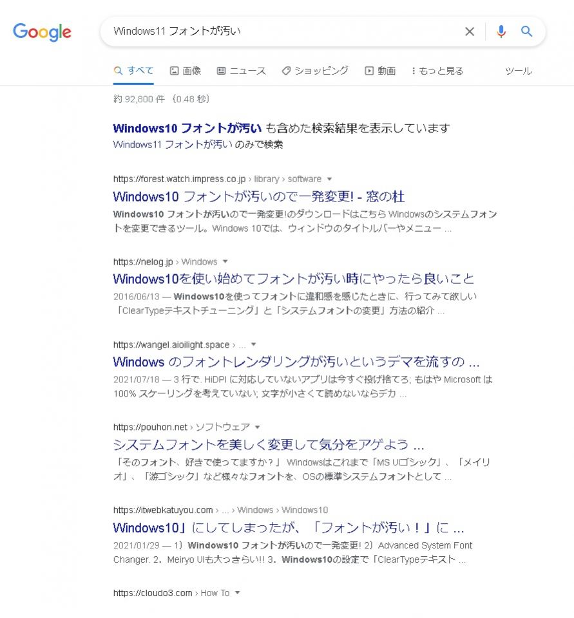574x618 pixels.
Task: Open the ショッピング shopping tab
Action: coord(315,71)
